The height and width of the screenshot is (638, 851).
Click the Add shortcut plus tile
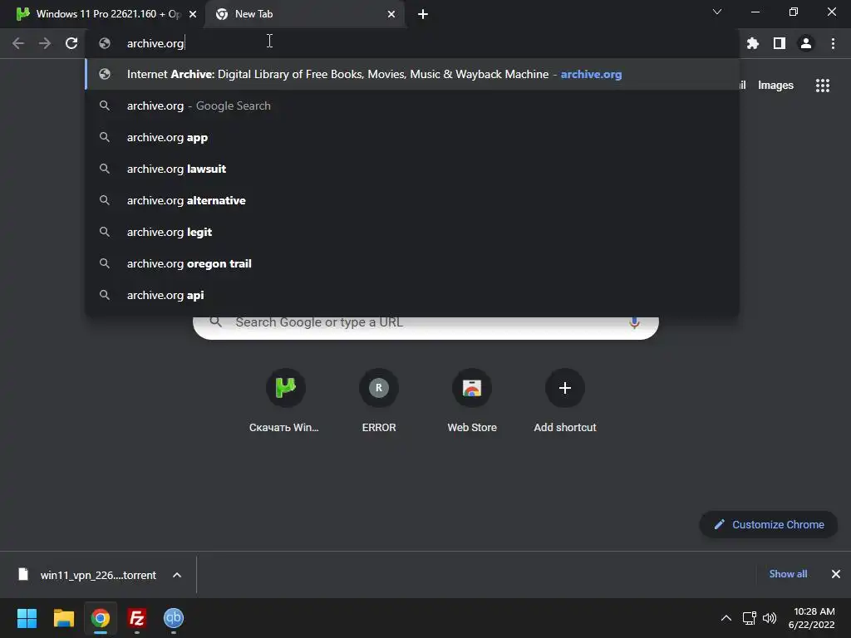tap(565, 401)
